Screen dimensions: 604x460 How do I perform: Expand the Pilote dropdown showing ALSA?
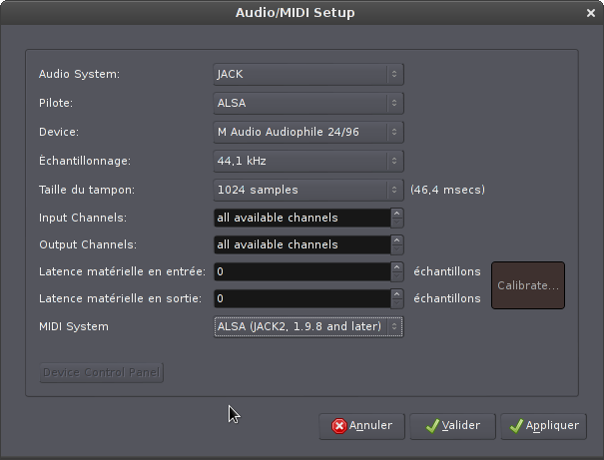point(308,103)
